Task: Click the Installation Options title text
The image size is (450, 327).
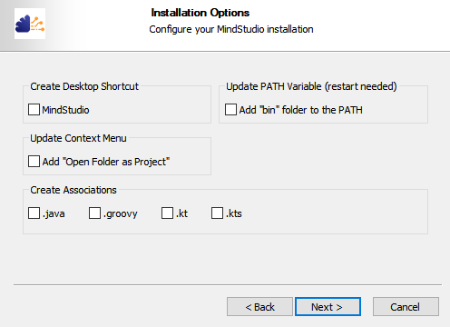Action: 201,13
